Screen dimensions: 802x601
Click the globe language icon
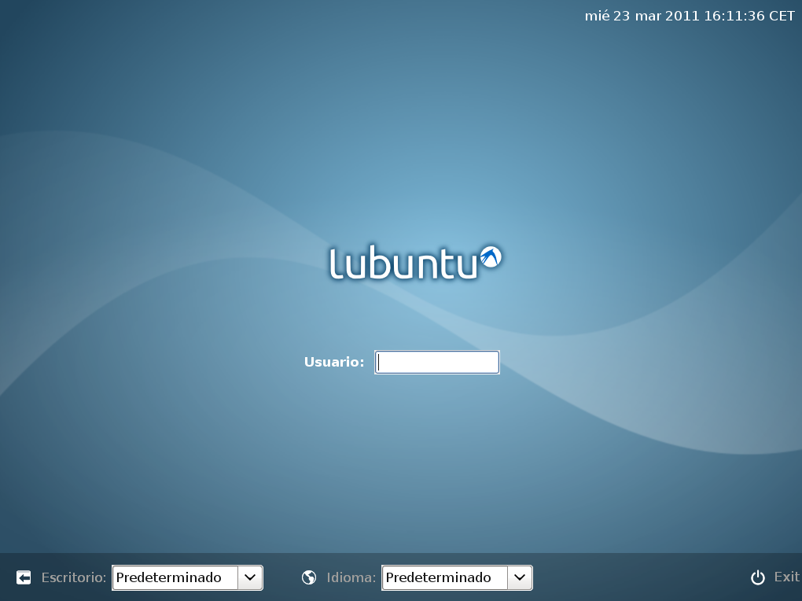(309, 577)
